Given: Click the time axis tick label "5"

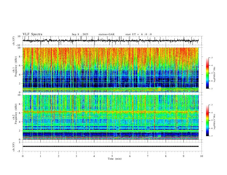Looking at the screenshot, I should [112, 156].
